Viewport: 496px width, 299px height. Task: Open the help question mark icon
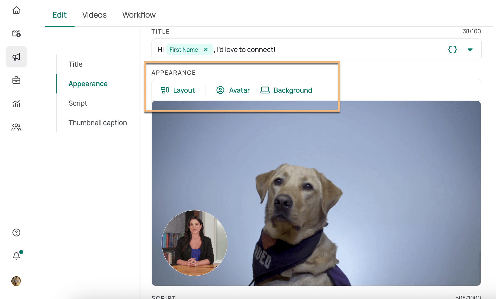(16, 232)
